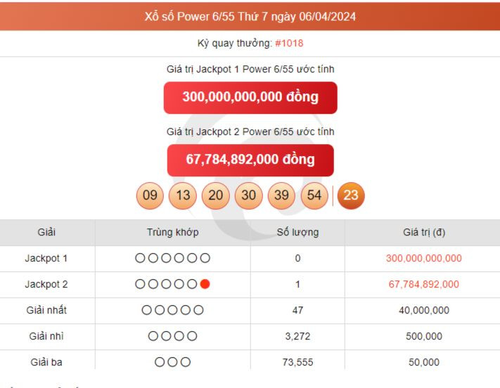Click the Xổ số Power 6/55 header title

(x=250, y=16)
